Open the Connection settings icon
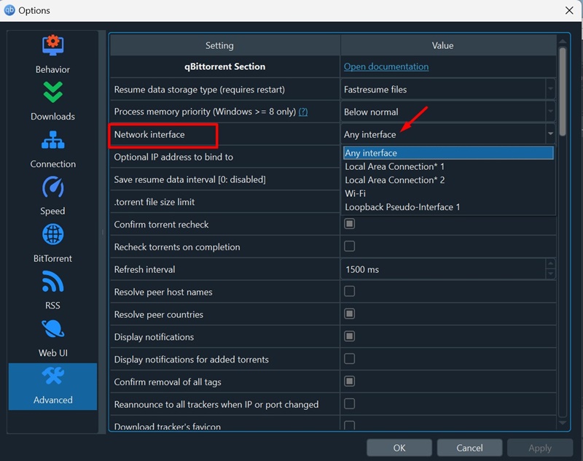Screen dimensions: 583x461 coord(52,140)
